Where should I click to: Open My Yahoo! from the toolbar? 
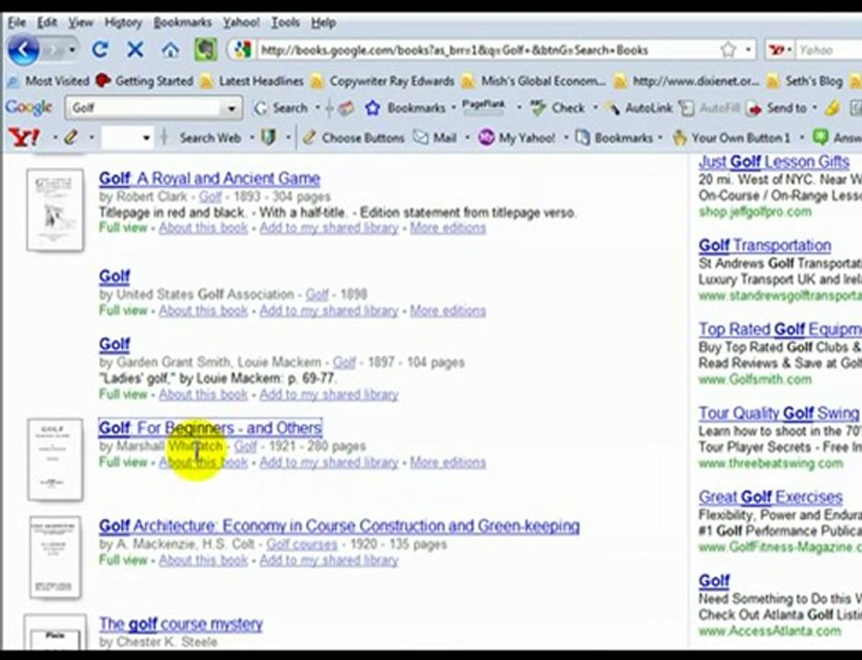[517, 137]
